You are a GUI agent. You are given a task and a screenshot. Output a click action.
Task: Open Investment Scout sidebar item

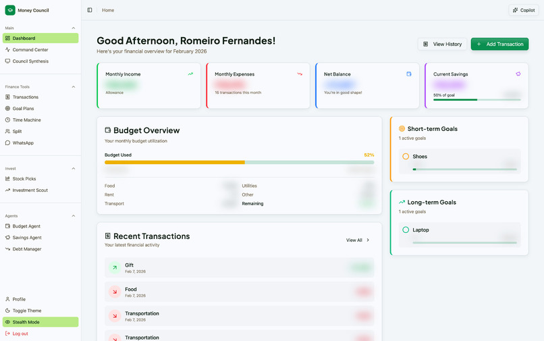click(x=40, y=190)
